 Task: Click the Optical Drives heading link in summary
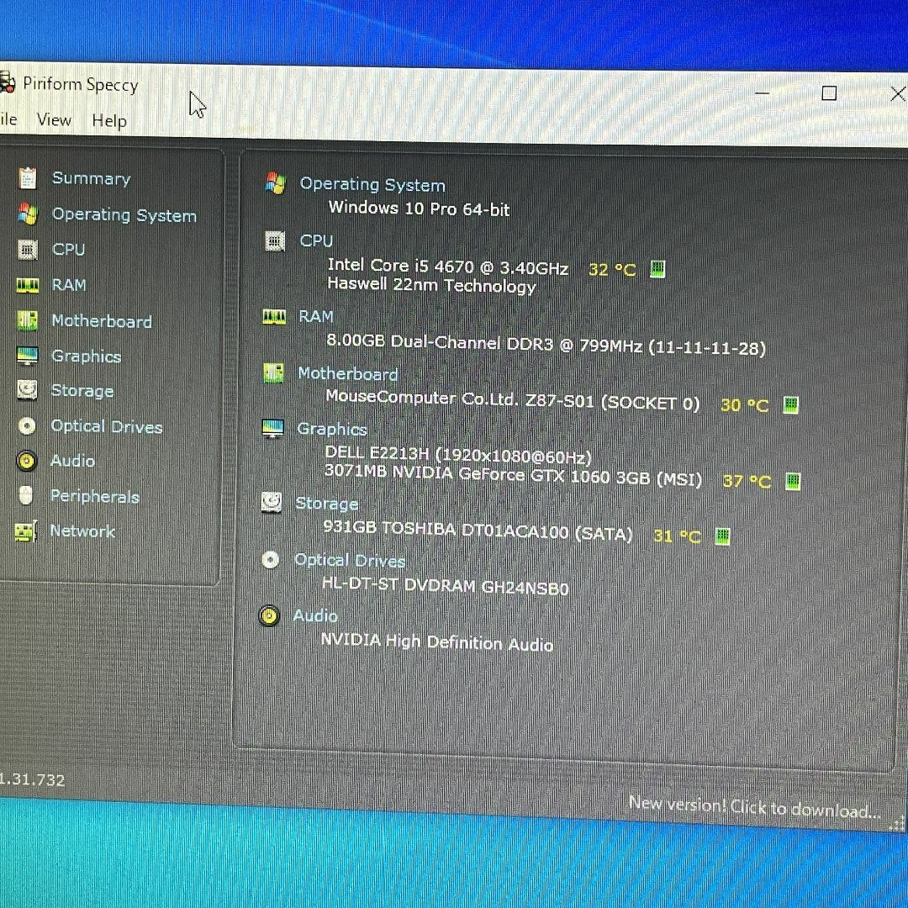pyautogui.click(x=349, y=561)
